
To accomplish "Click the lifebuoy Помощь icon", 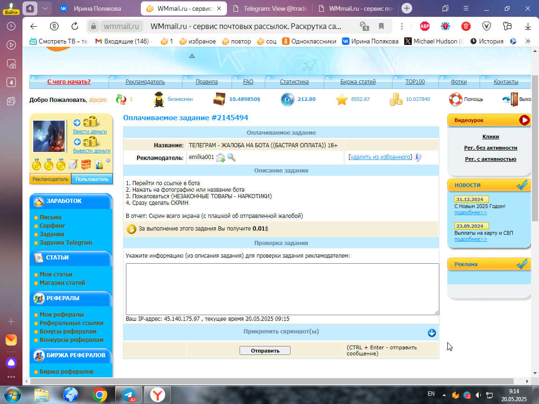I will coord(455,99).
